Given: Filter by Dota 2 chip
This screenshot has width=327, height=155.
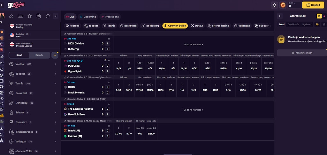Looking at the screenshot, I should pyautogui.click(x=197, y=26).
